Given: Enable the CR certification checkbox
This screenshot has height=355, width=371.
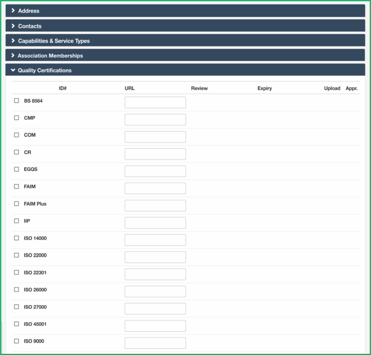Looking at the screenshot, I should (x=16, y=152).
